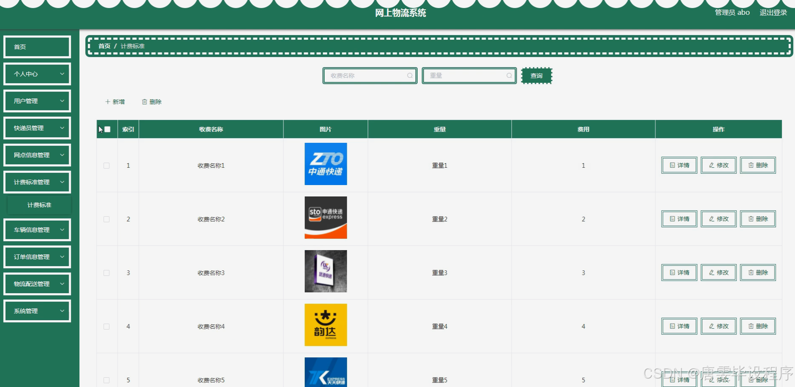Go to 首页 in the sidebar

37,47
